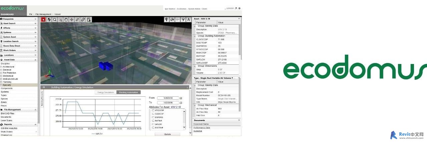Expand the Asset Search section

[35, 23]
